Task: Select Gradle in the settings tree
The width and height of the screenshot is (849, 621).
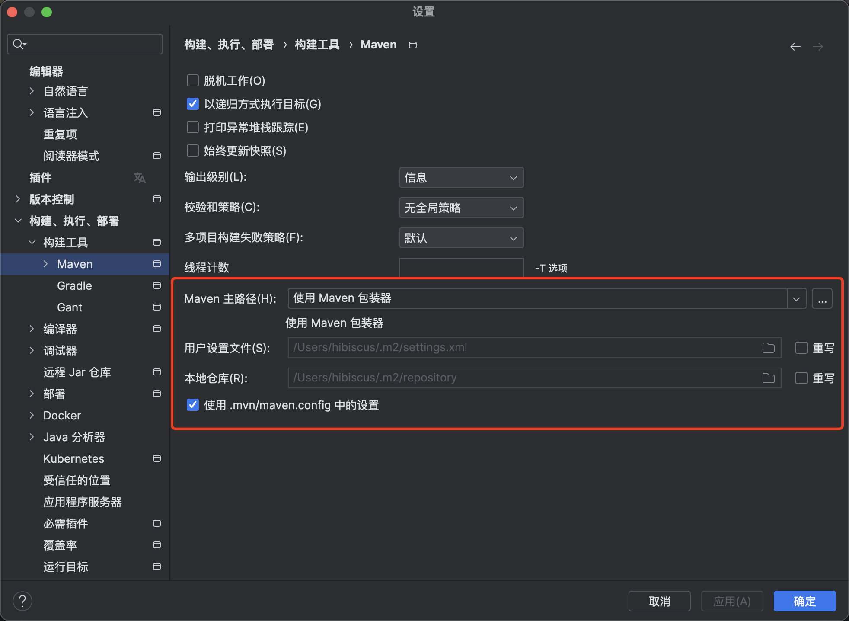Action: coord(74,286)
